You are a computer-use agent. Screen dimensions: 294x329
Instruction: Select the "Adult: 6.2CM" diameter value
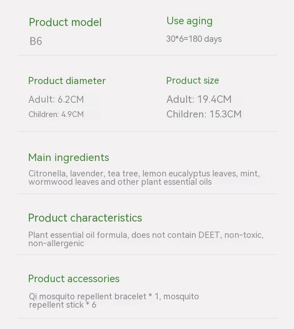56,99
